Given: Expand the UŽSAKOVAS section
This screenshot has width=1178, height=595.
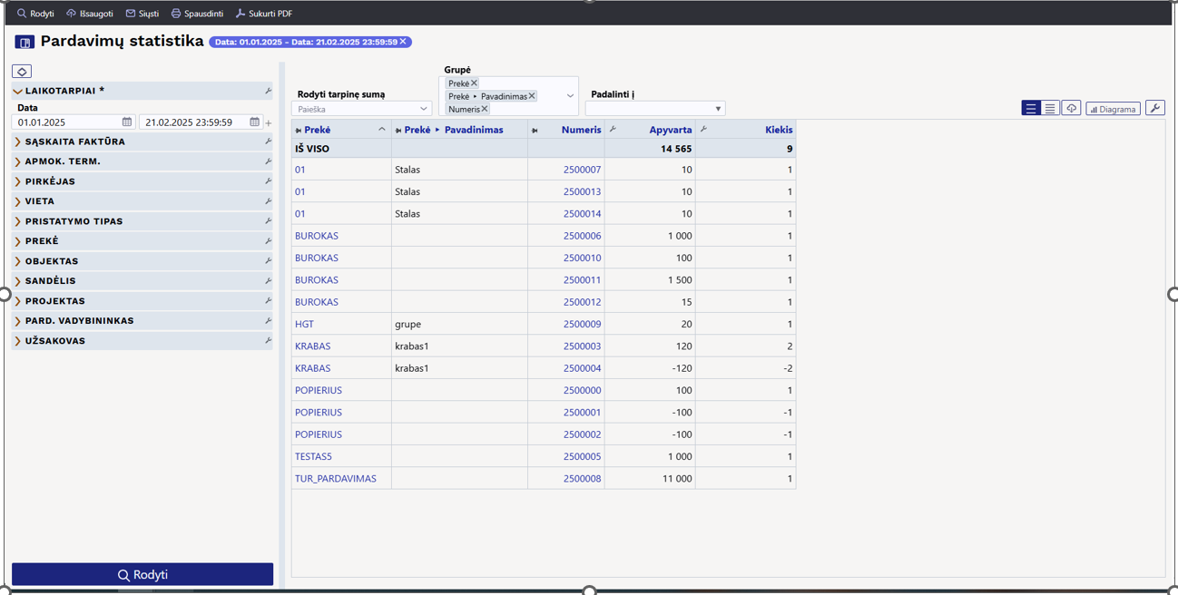Looking at the screenshot, I should (17, 341).
